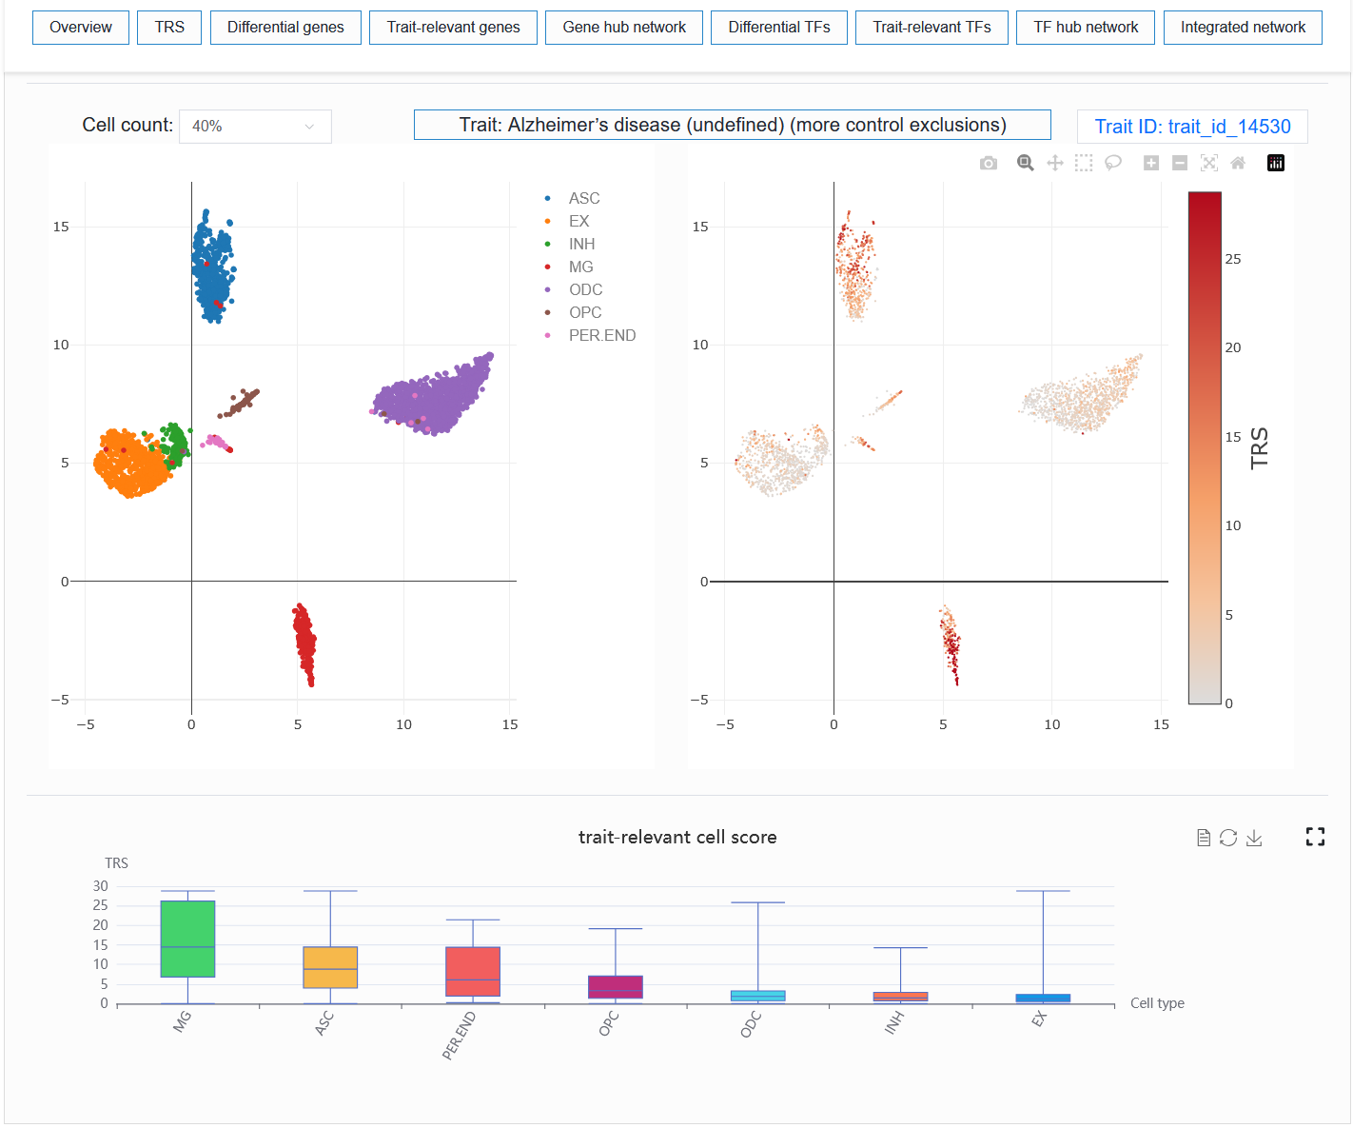Choose the Box Select tool

[1084, 163]
